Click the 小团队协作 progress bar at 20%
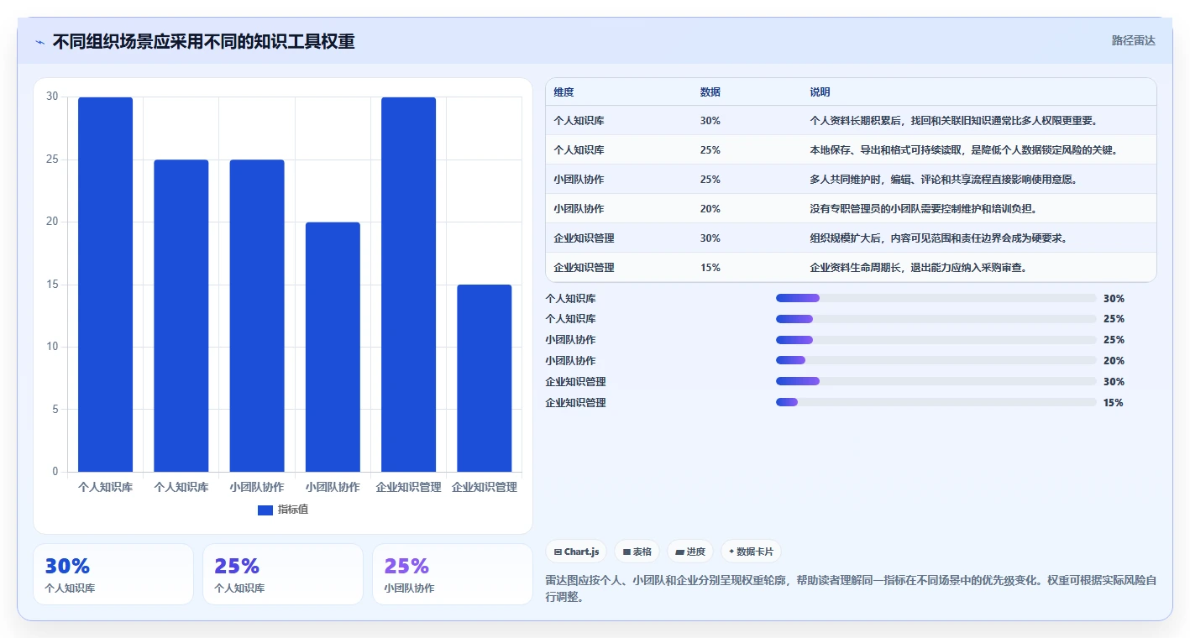This screenshot has height=638, width=1190. 936,361
